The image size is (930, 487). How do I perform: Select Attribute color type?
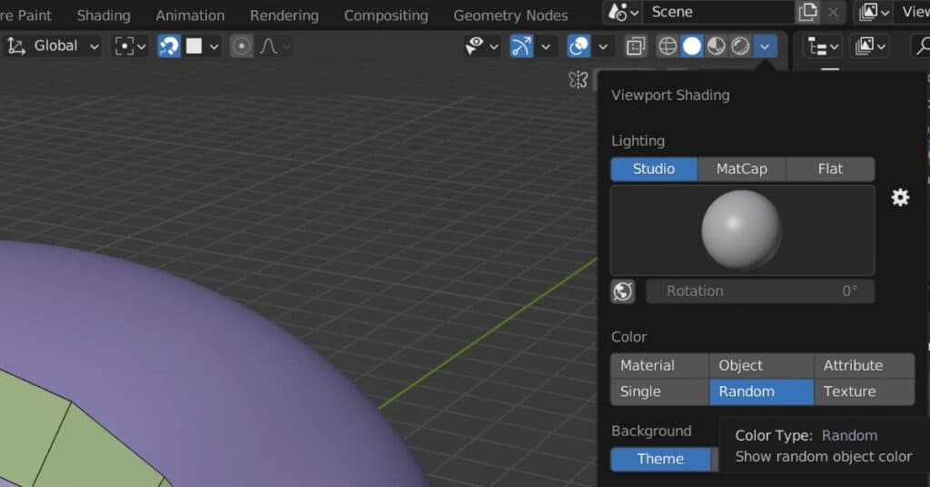(865, 365)
